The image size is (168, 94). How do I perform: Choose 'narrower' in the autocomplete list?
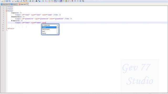[49, 29]
